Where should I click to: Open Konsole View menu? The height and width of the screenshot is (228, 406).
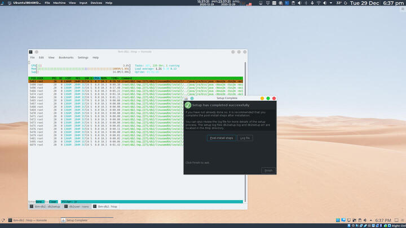coord(51,57)
